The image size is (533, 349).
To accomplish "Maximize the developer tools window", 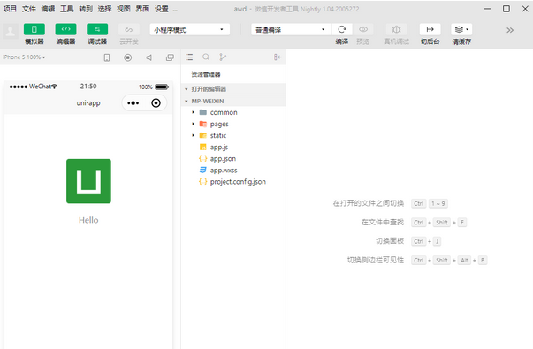I will pos(506,9).
